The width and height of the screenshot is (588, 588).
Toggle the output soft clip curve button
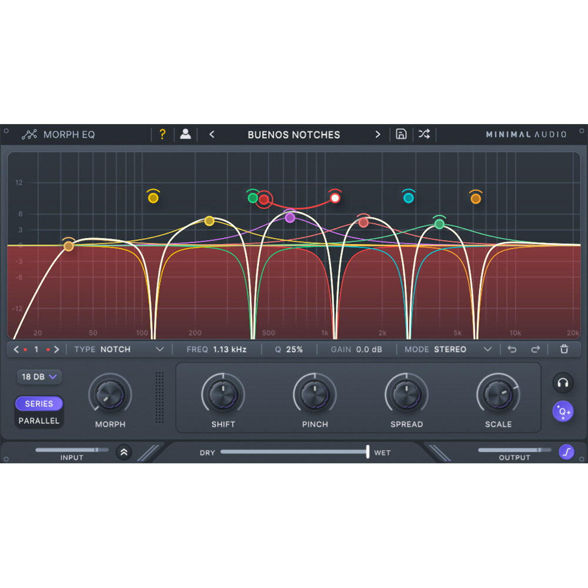(x=566, y=452)
